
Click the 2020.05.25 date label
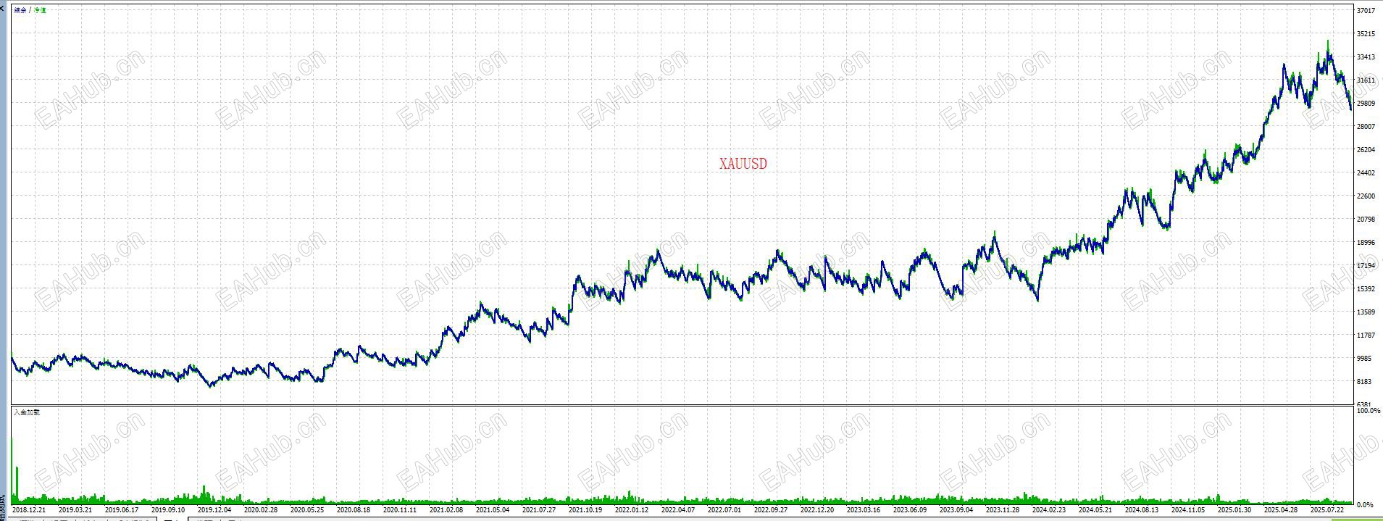307,510
